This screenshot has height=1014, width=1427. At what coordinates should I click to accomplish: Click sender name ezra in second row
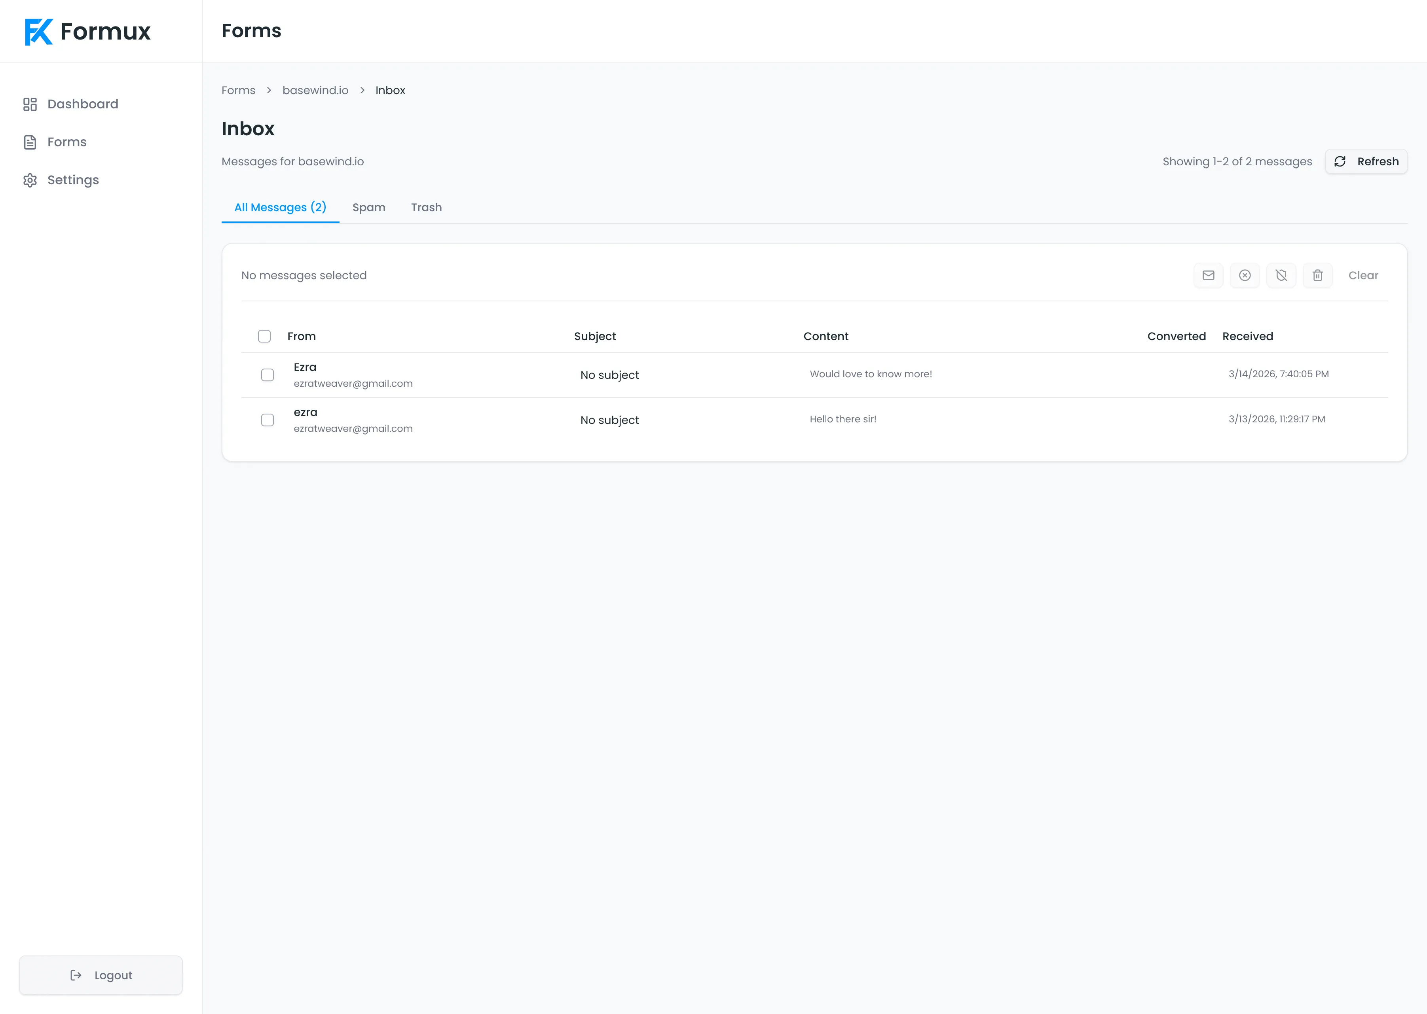(x=306, y=413)
